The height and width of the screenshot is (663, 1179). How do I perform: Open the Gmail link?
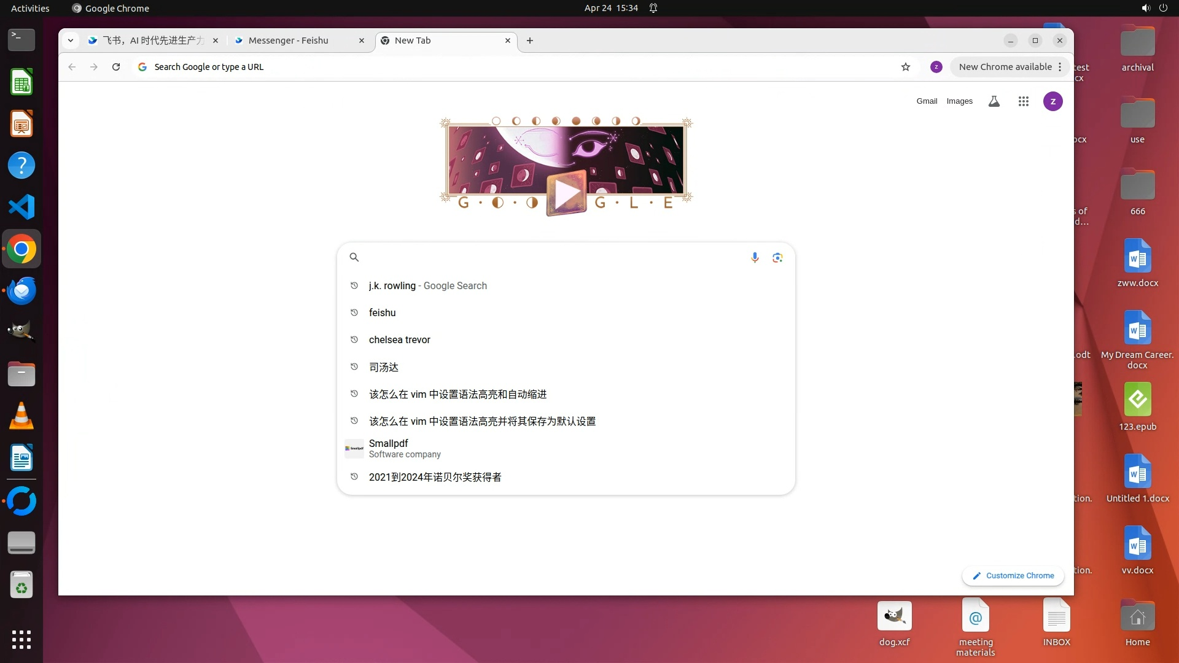point(927,101)
